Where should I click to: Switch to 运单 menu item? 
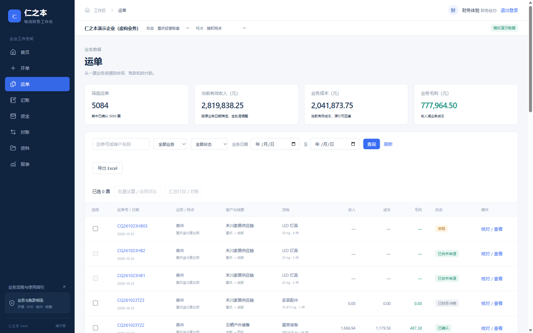(37, 84)
